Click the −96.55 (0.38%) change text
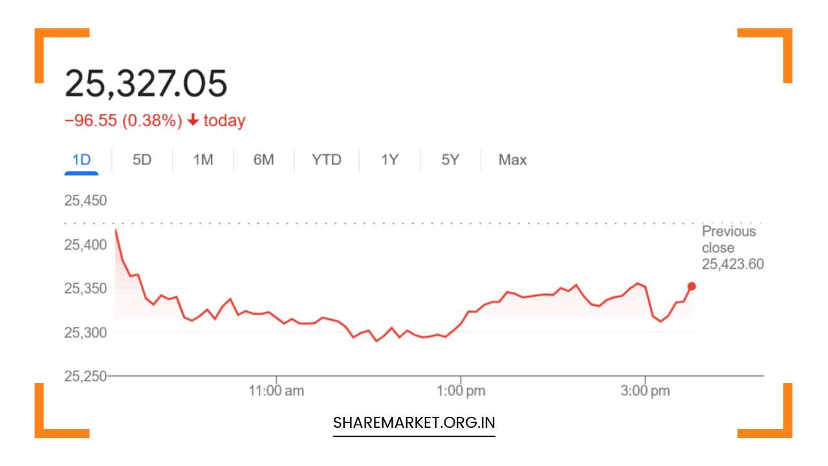Image resolution: width=828 pixels, height=466 pixels. (123, 121)
